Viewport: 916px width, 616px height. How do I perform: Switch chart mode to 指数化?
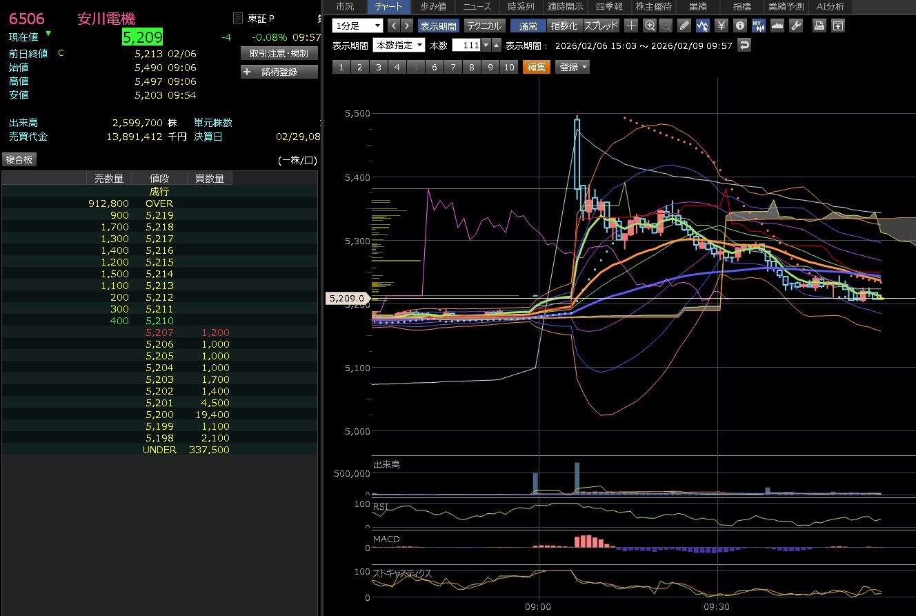(x=564, y=26)
